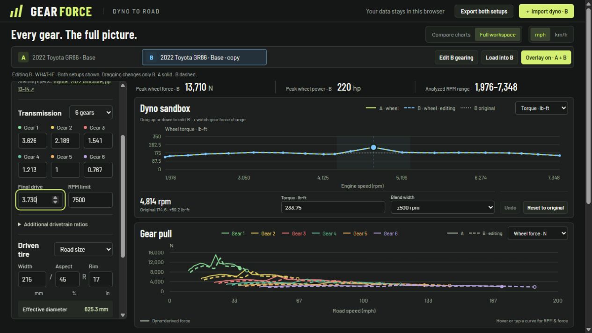Switch to Compare charts view

click(x=451, y=35)
